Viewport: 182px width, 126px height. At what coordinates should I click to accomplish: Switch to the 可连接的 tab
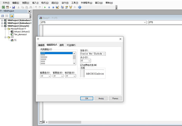click(x=71, y=45)
